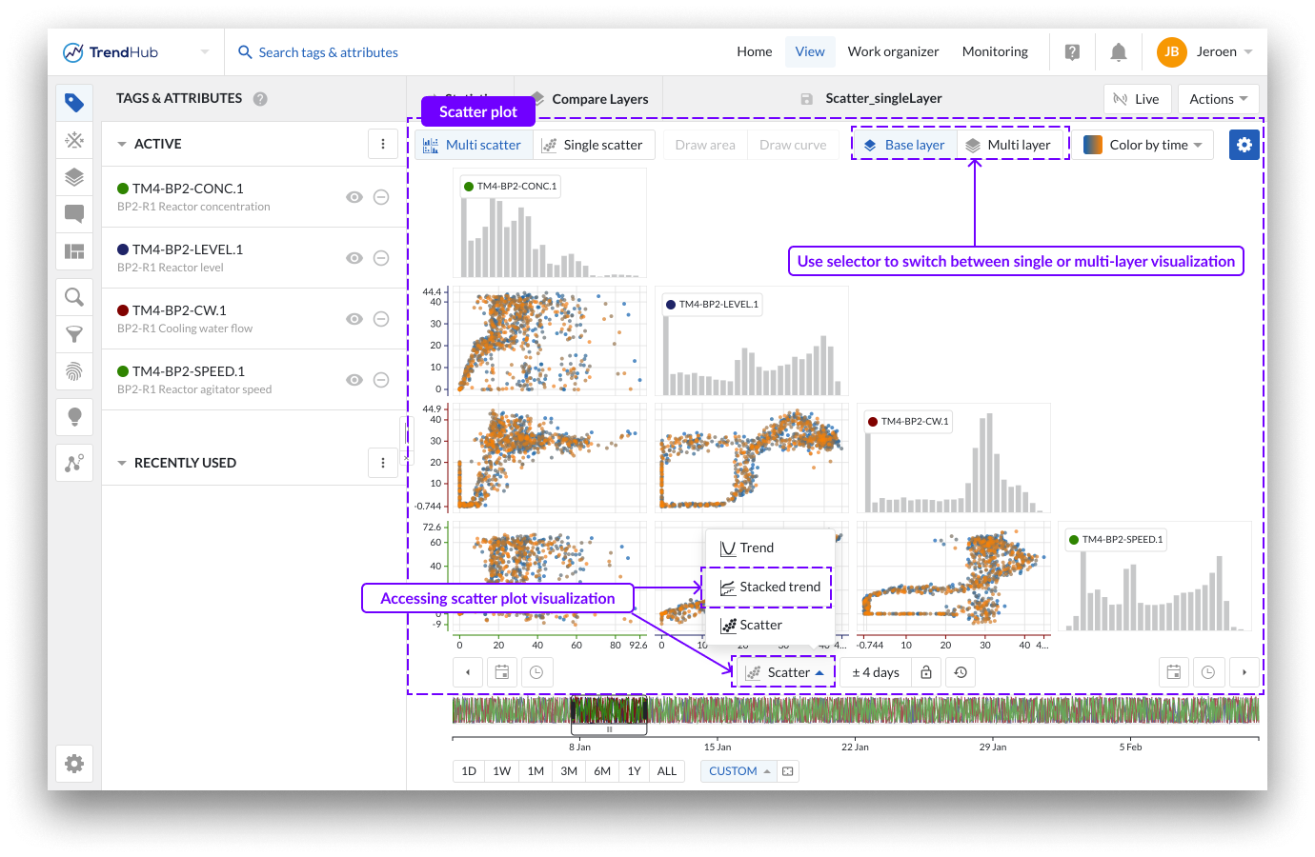Open the Jeroen user menu

[1205, 52]
